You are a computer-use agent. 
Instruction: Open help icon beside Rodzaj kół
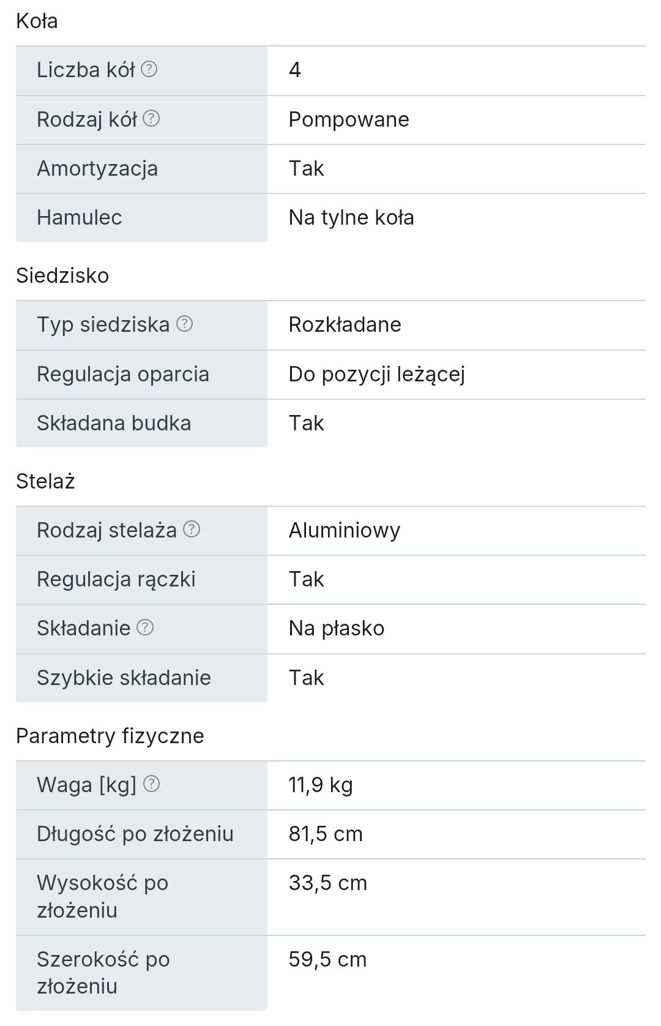point(151,118)
